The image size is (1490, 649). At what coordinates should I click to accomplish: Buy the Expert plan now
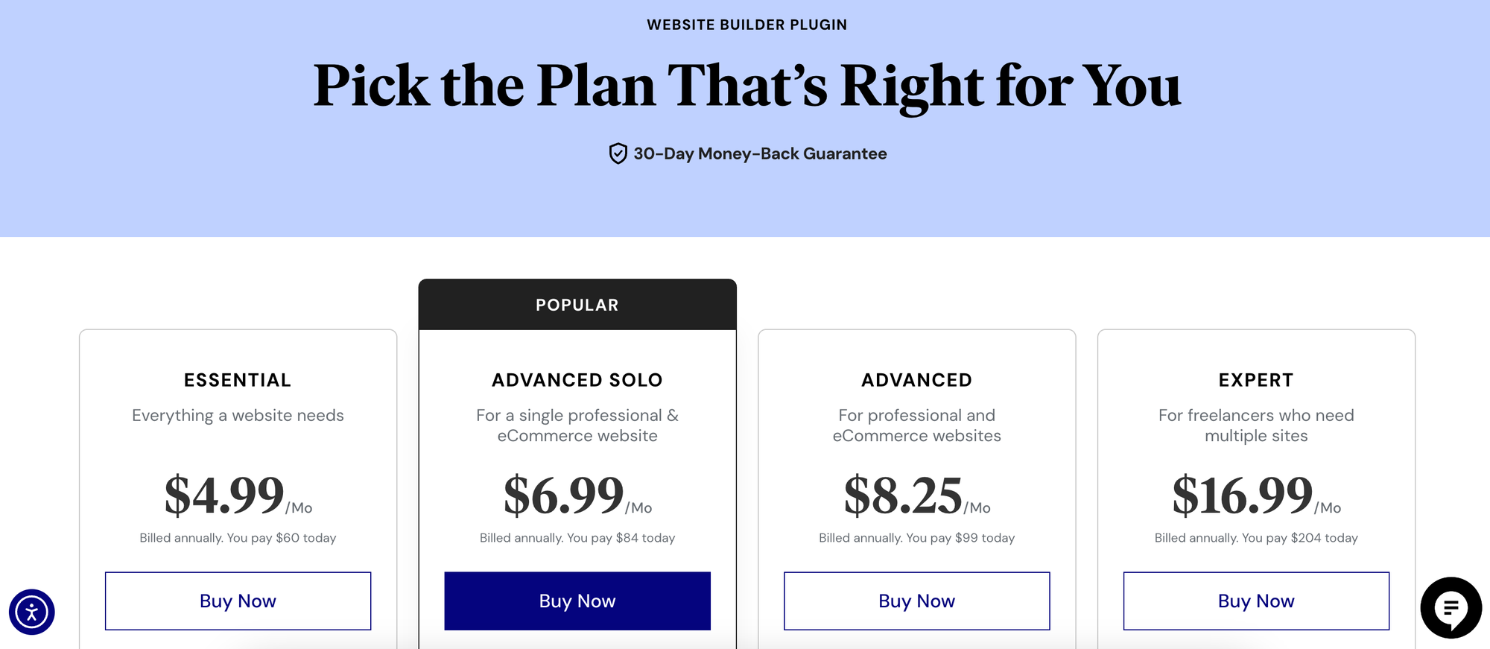(x=1256, y=601)
